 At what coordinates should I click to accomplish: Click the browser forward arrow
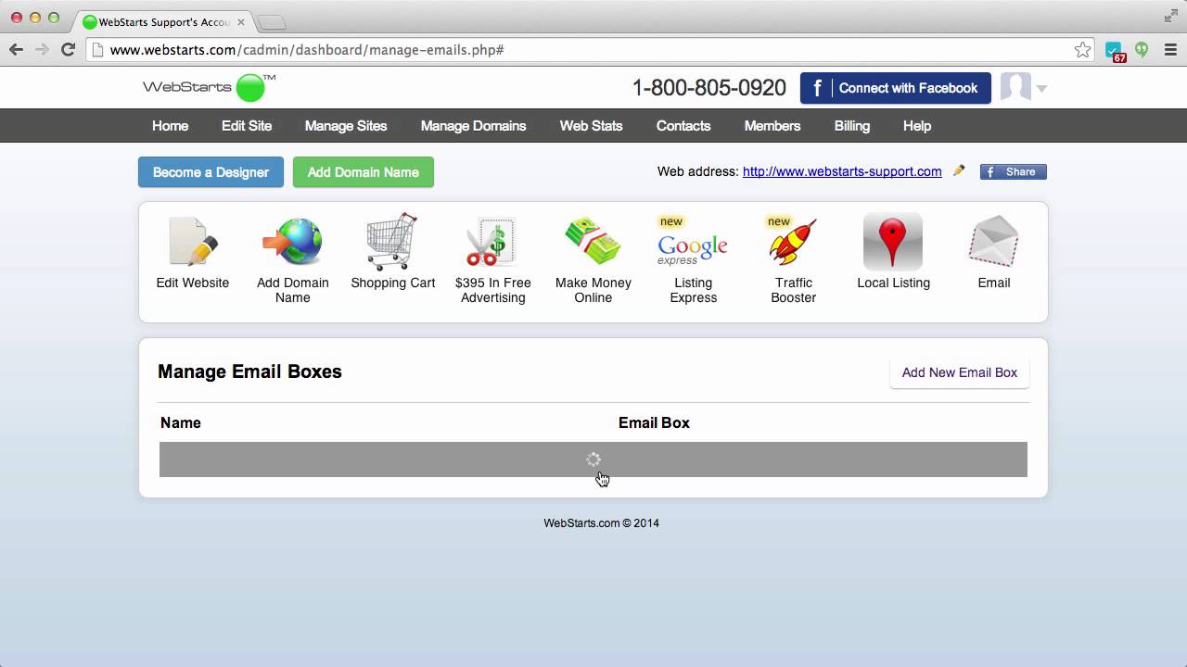(x=42, y=50)
